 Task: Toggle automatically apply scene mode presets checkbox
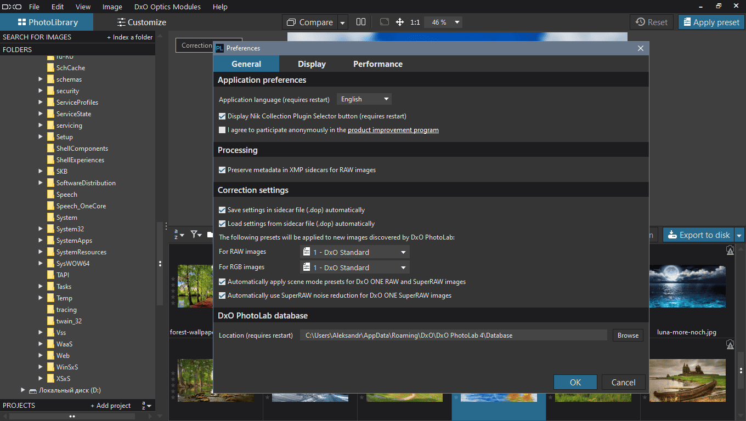coord(222,282)
